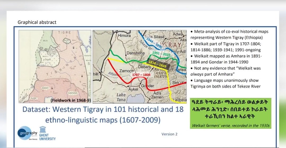This screenshot has height=148, width=286.
Task: Click the "Gonder" city label
Action: (148, 86)
